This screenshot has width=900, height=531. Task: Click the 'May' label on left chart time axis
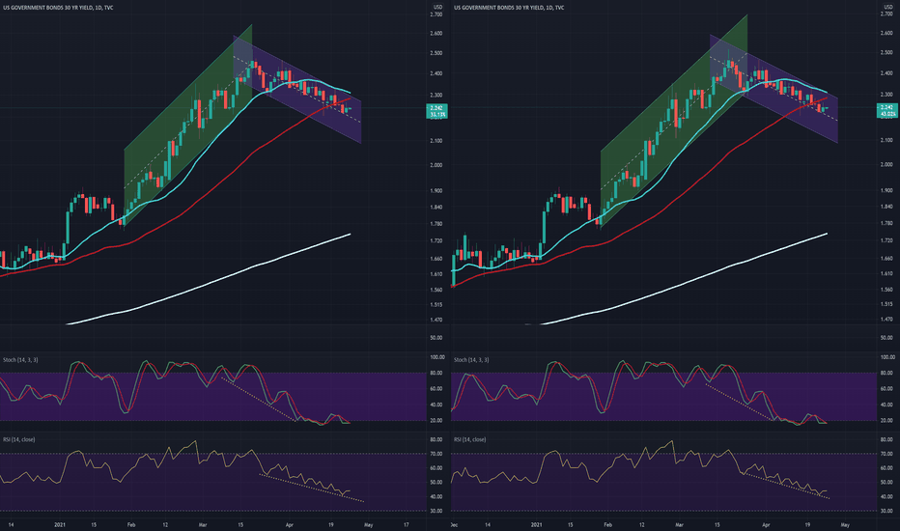click(x=369, y=524)
